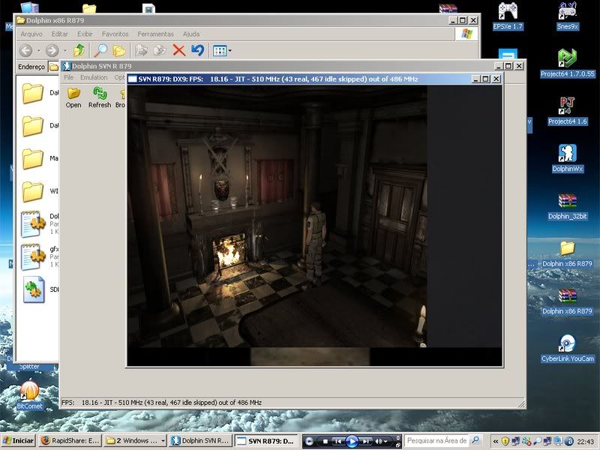Open Dolphin's Emulation menu
600x450 pixels.
(94, 77)
